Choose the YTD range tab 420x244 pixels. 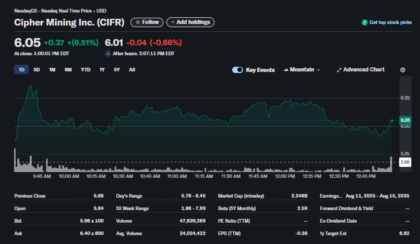click(x=86, y=69)
